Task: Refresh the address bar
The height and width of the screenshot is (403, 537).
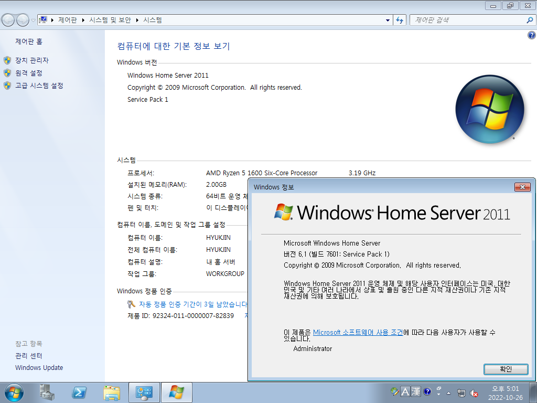Action: pyautogui.click(x=399, y=20)
